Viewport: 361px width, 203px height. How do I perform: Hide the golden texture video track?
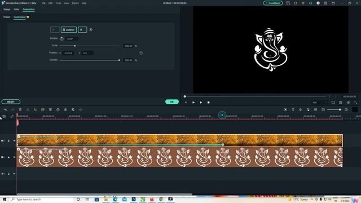[x=14, y=140]
